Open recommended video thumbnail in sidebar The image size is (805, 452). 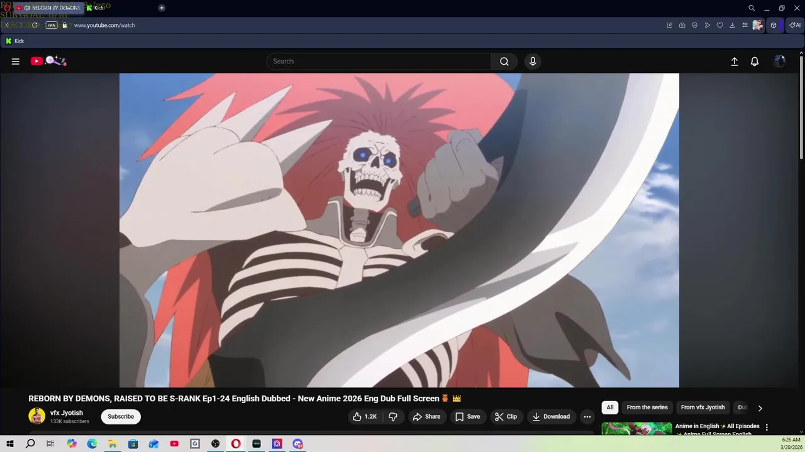637,429
